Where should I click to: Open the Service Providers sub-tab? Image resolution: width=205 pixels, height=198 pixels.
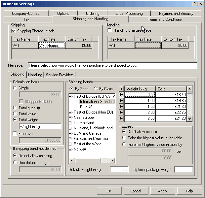60,75
